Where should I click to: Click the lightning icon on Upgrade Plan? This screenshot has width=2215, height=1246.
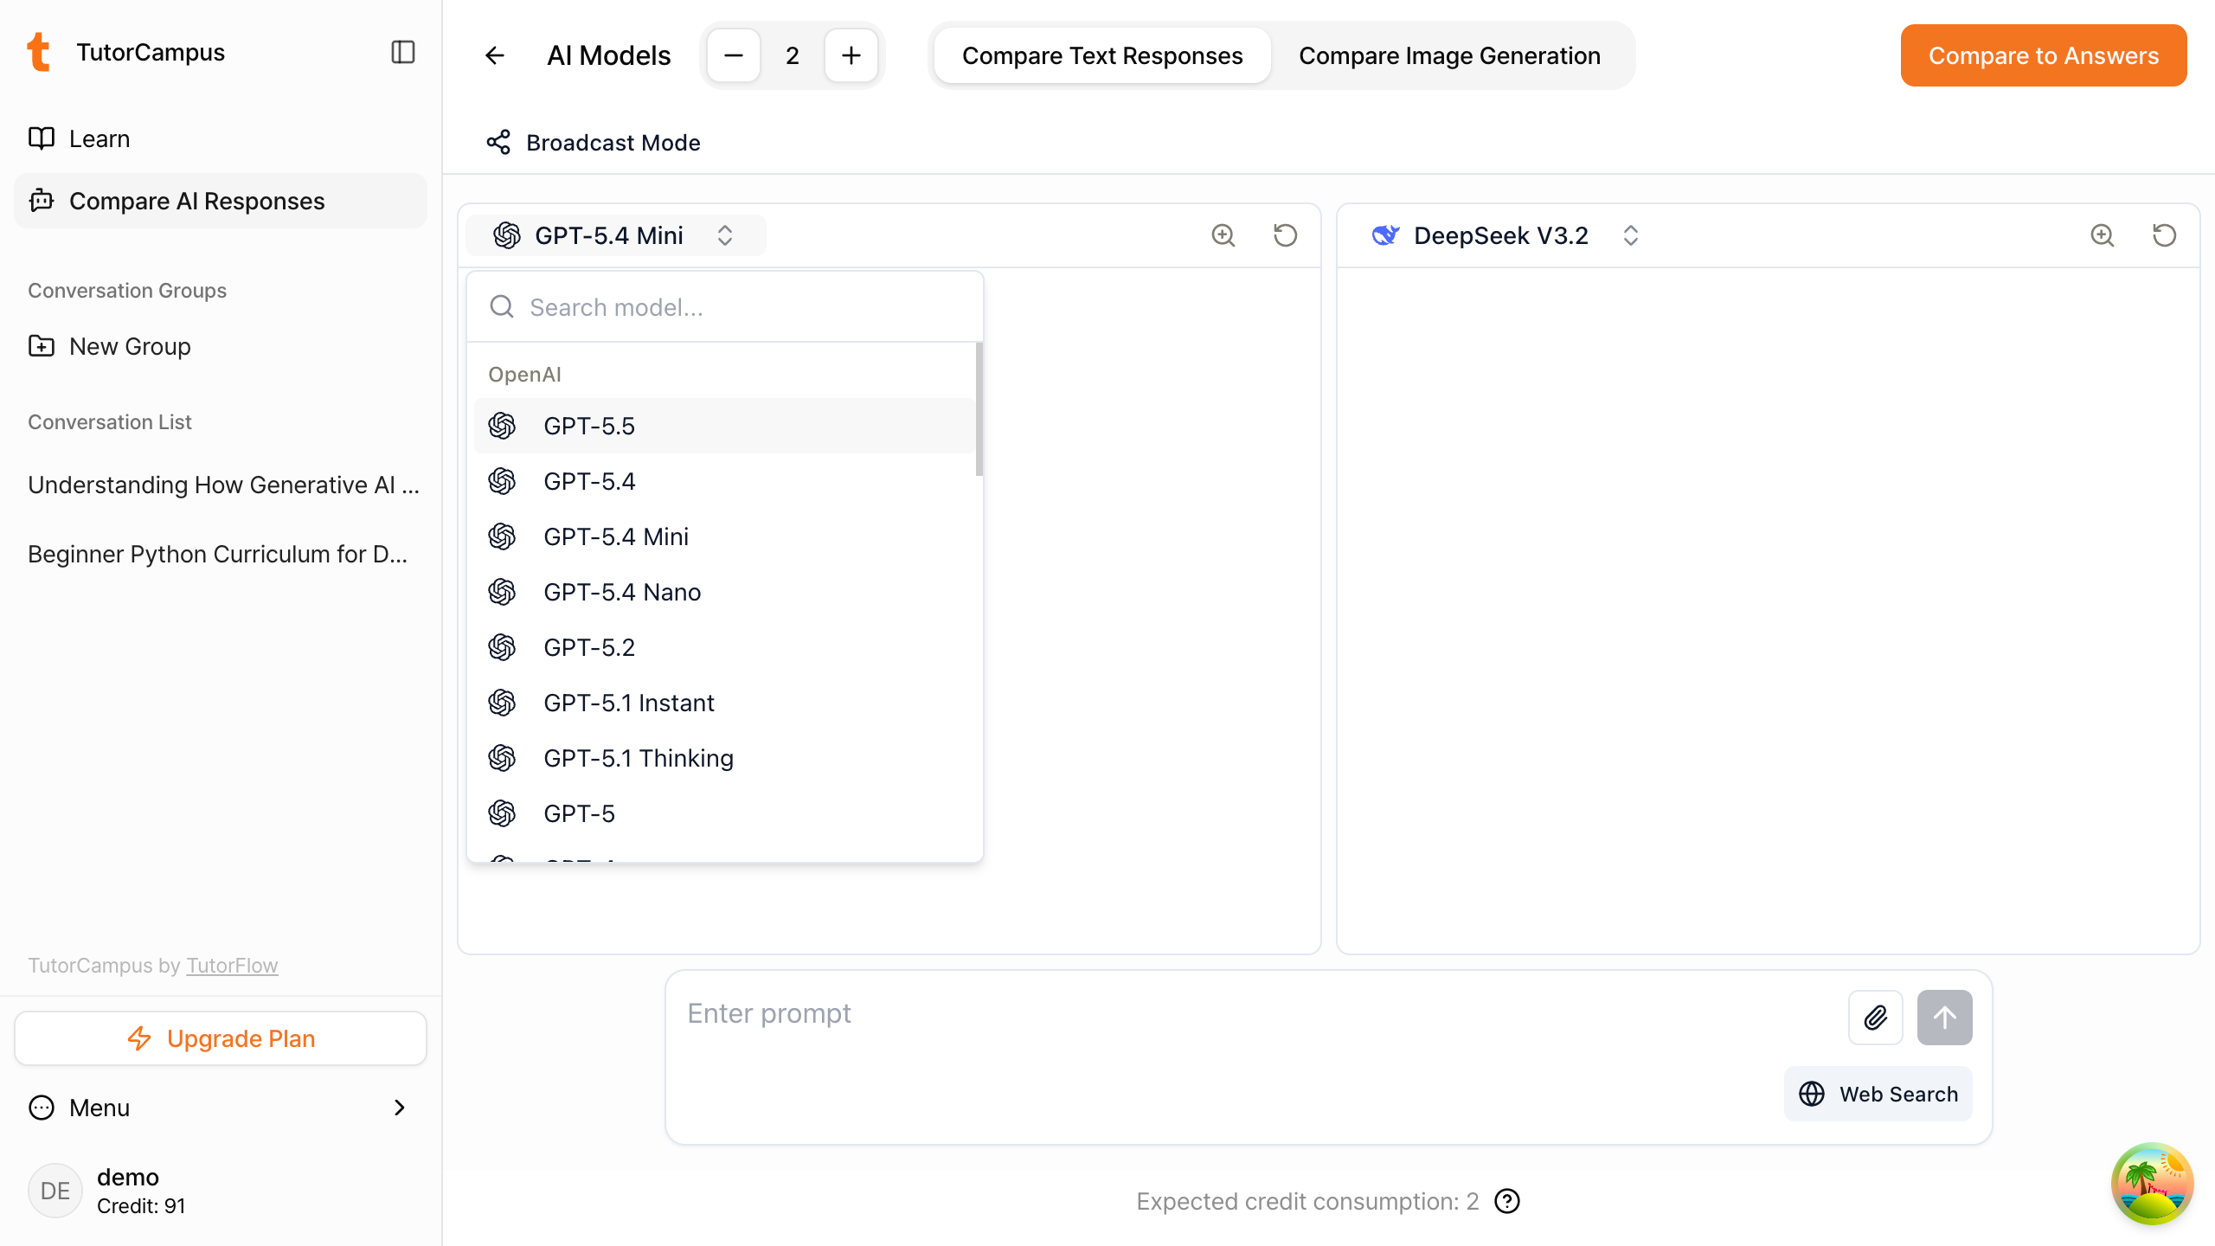pyautogui.click(x=139, y=1038)
